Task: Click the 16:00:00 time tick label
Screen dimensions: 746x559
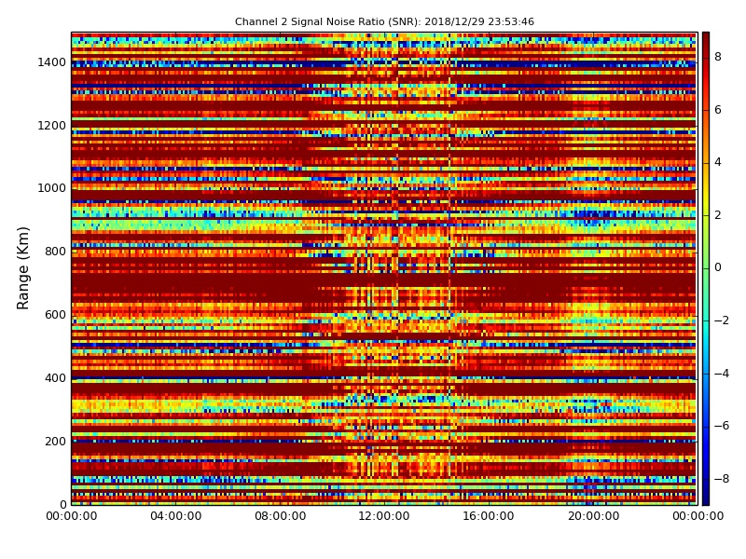Action: (x=489, y=516)
